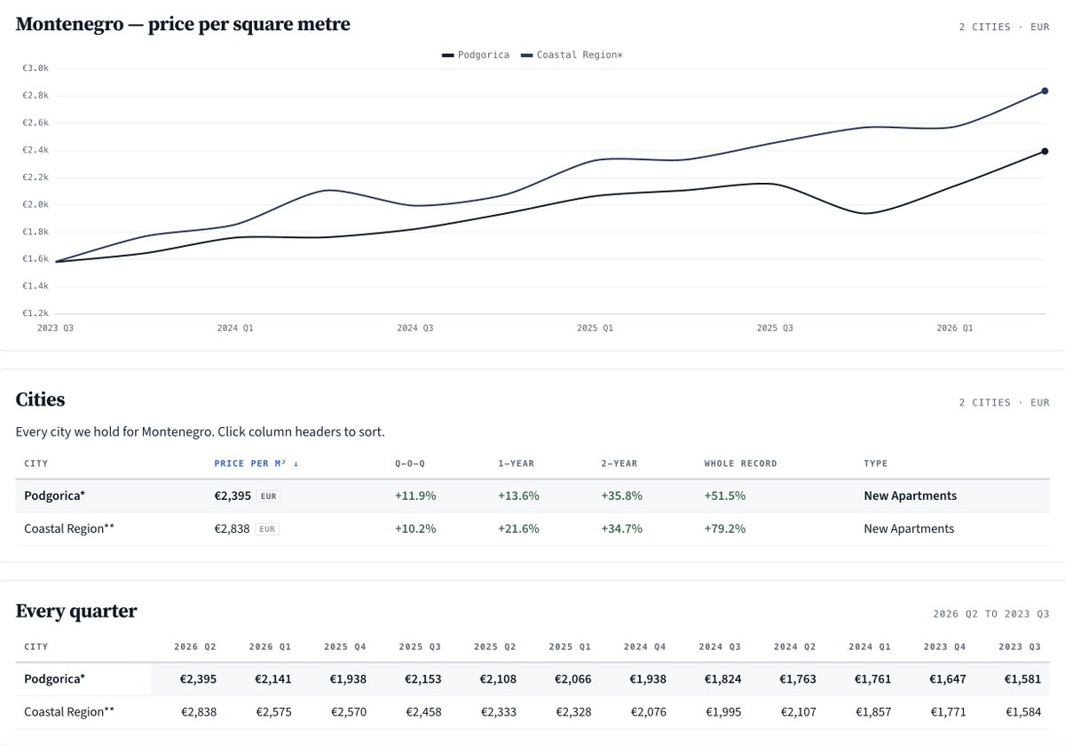Click Coastal Region's €2,076 value for 2024 Q4
Image resolution: width=1065 pixels, height=745 pixels.
click(648, 711)
